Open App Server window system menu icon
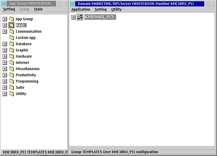217x156 pixels. point(4,4)
